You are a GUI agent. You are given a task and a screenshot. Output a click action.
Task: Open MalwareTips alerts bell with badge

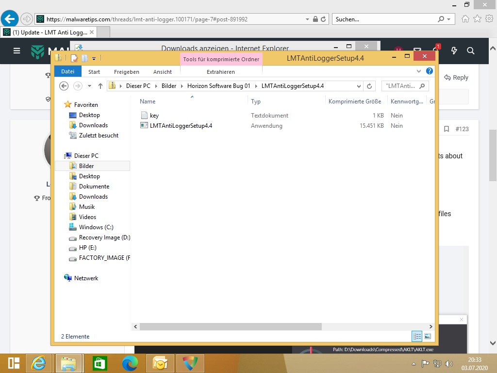436,49
